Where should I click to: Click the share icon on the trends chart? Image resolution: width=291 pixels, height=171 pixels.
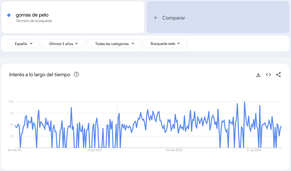[x=278, y=75]
